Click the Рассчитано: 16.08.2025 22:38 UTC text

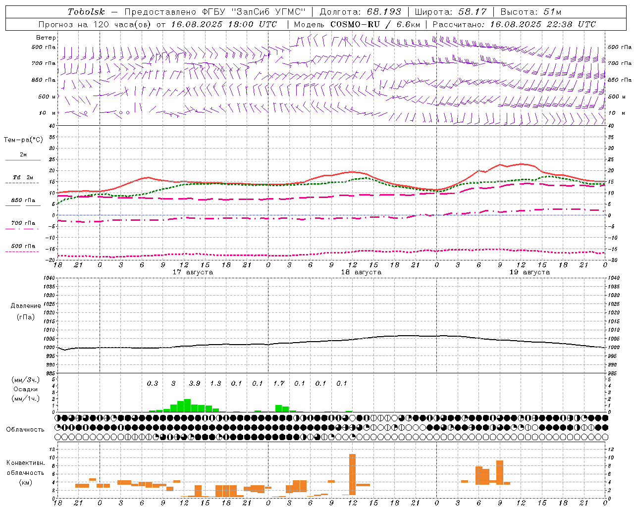[x=514, y=24]
